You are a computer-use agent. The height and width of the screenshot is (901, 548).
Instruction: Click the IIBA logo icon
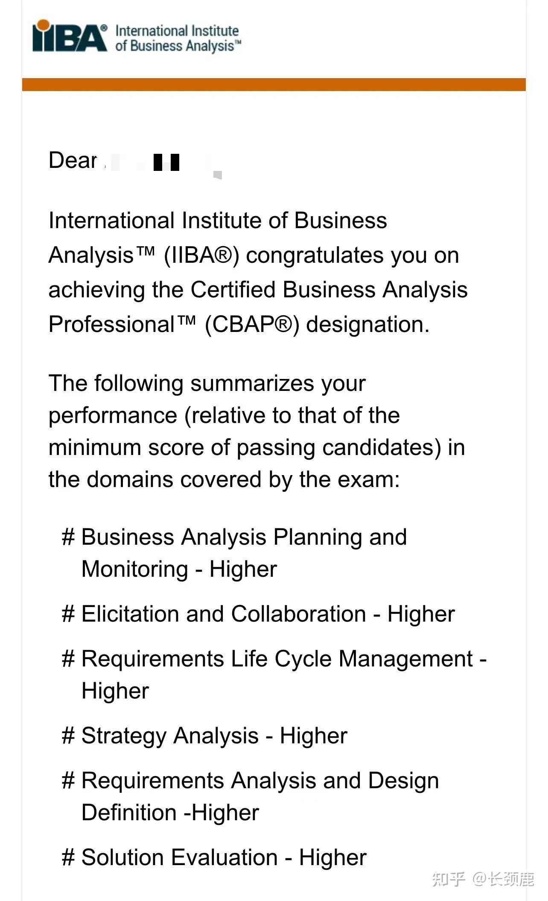tap(70, 37)
